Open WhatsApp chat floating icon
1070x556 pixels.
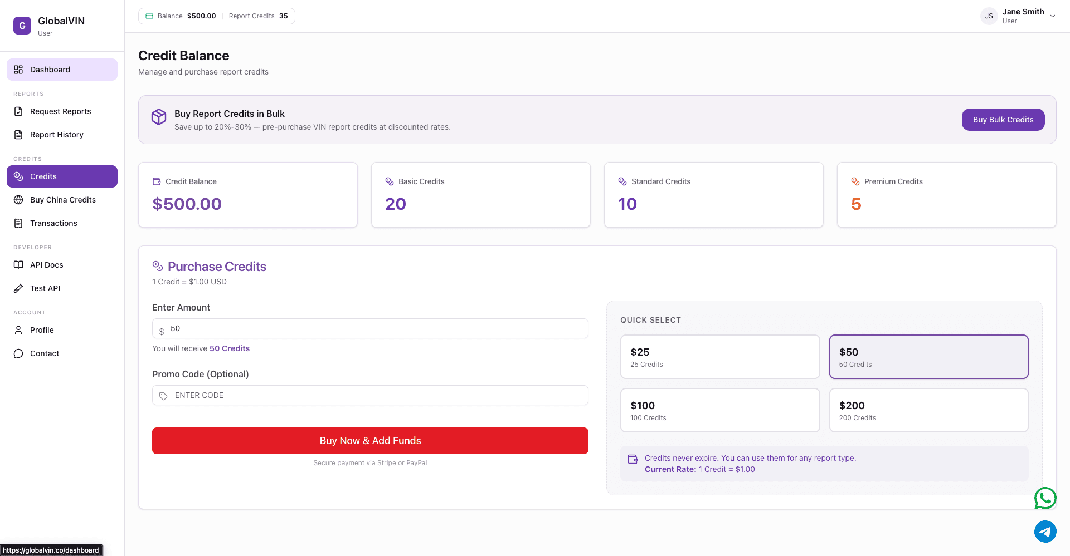click(1045, 498)
